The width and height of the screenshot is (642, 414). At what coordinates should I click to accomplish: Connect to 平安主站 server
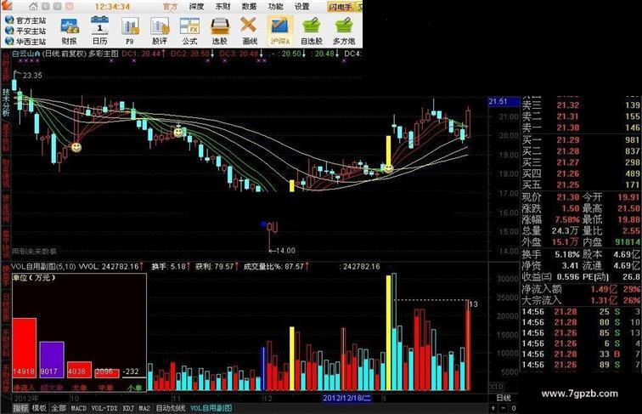[25, 31]
